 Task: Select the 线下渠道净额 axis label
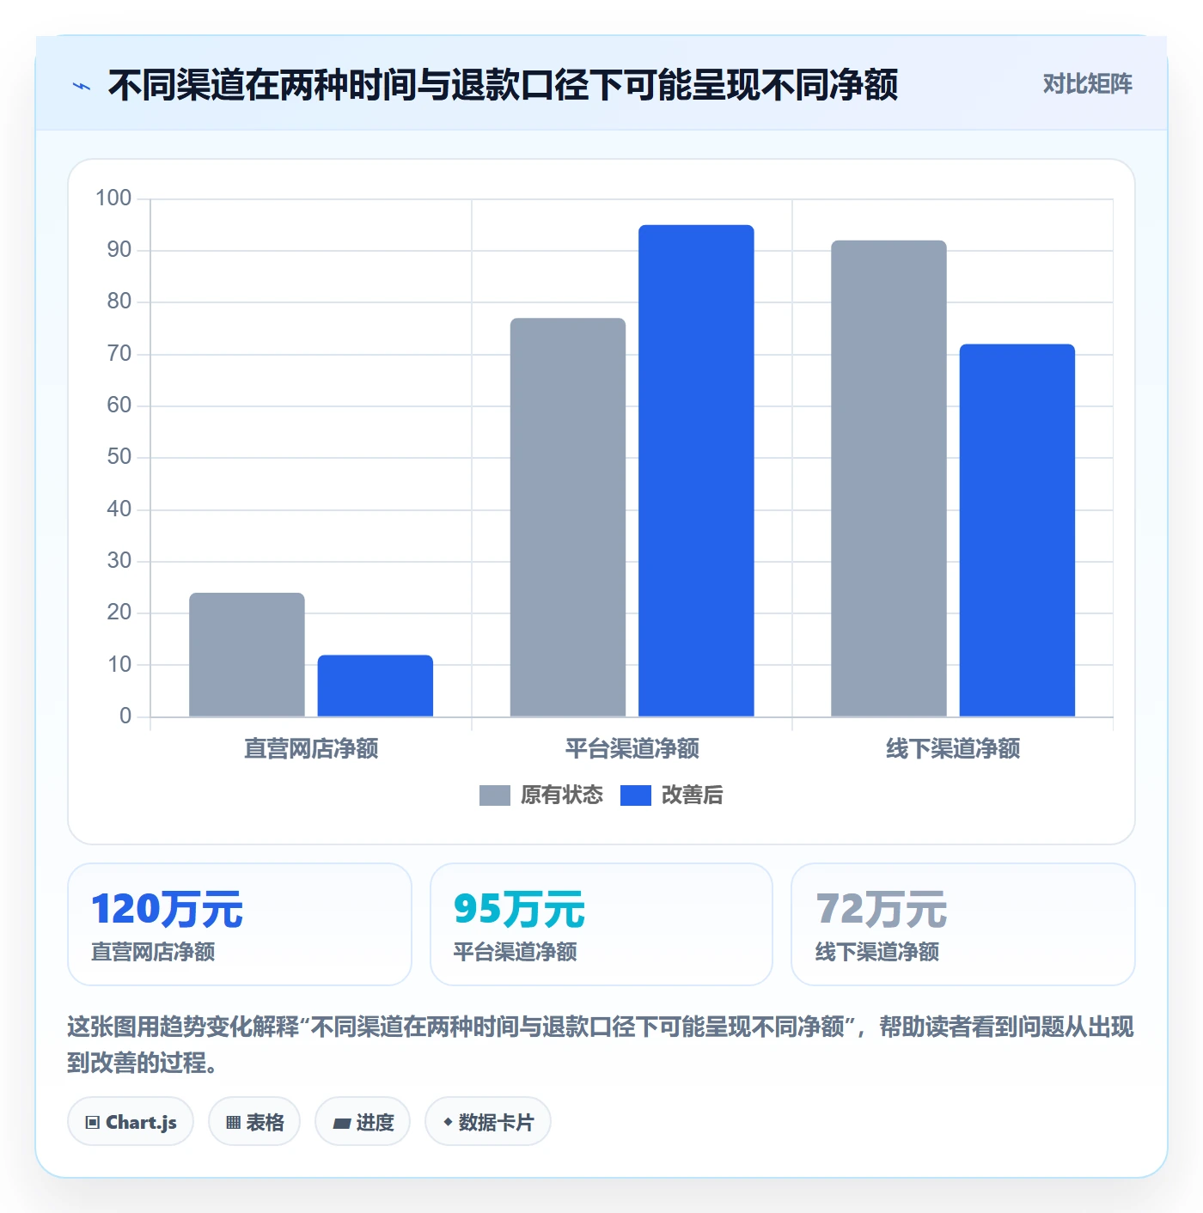click(x=953, y=749)
